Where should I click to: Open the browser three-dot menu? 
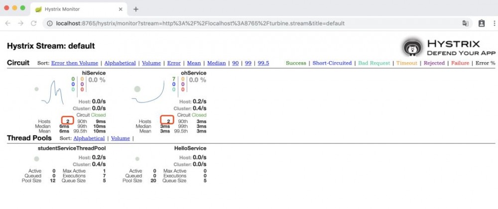coord(494,23)
